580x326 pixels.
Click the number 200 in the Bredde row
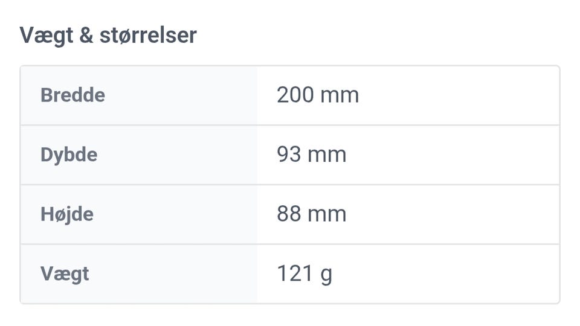[x=295, y=95]
